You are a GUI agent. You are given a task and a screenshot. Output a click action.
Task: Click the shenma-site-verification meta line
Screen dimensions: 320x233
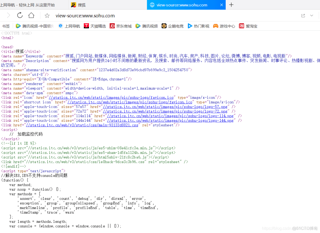(96, 70)
